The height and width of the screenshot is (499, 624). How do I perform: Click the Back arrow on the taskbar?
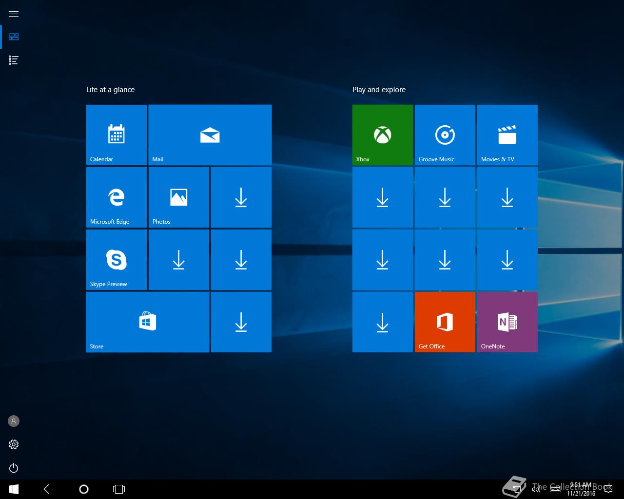[x=49, y=489]
